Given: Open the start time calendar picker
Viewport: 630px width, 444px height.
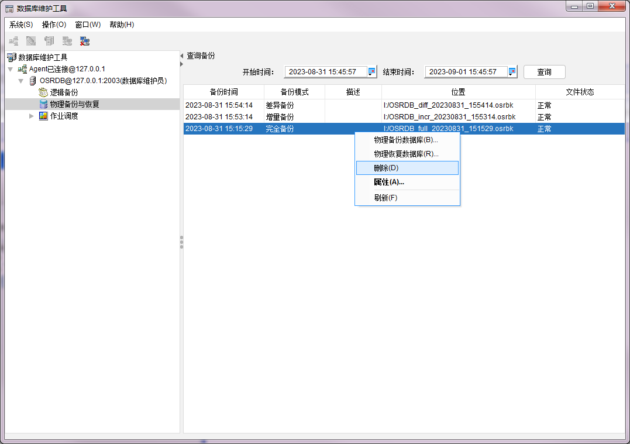Looking at the screenshot, I should point(371,72).
